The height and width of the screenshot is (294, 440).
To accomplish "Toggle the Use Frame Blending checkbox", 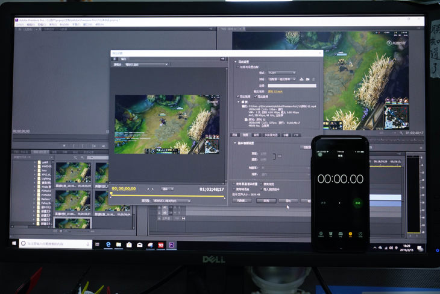I will click(x=234, y=189).
